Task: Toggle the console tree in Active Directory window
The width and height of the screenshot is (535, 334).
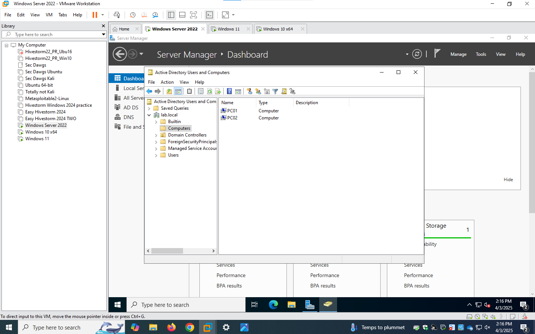Action: click(x=178, y=91)
